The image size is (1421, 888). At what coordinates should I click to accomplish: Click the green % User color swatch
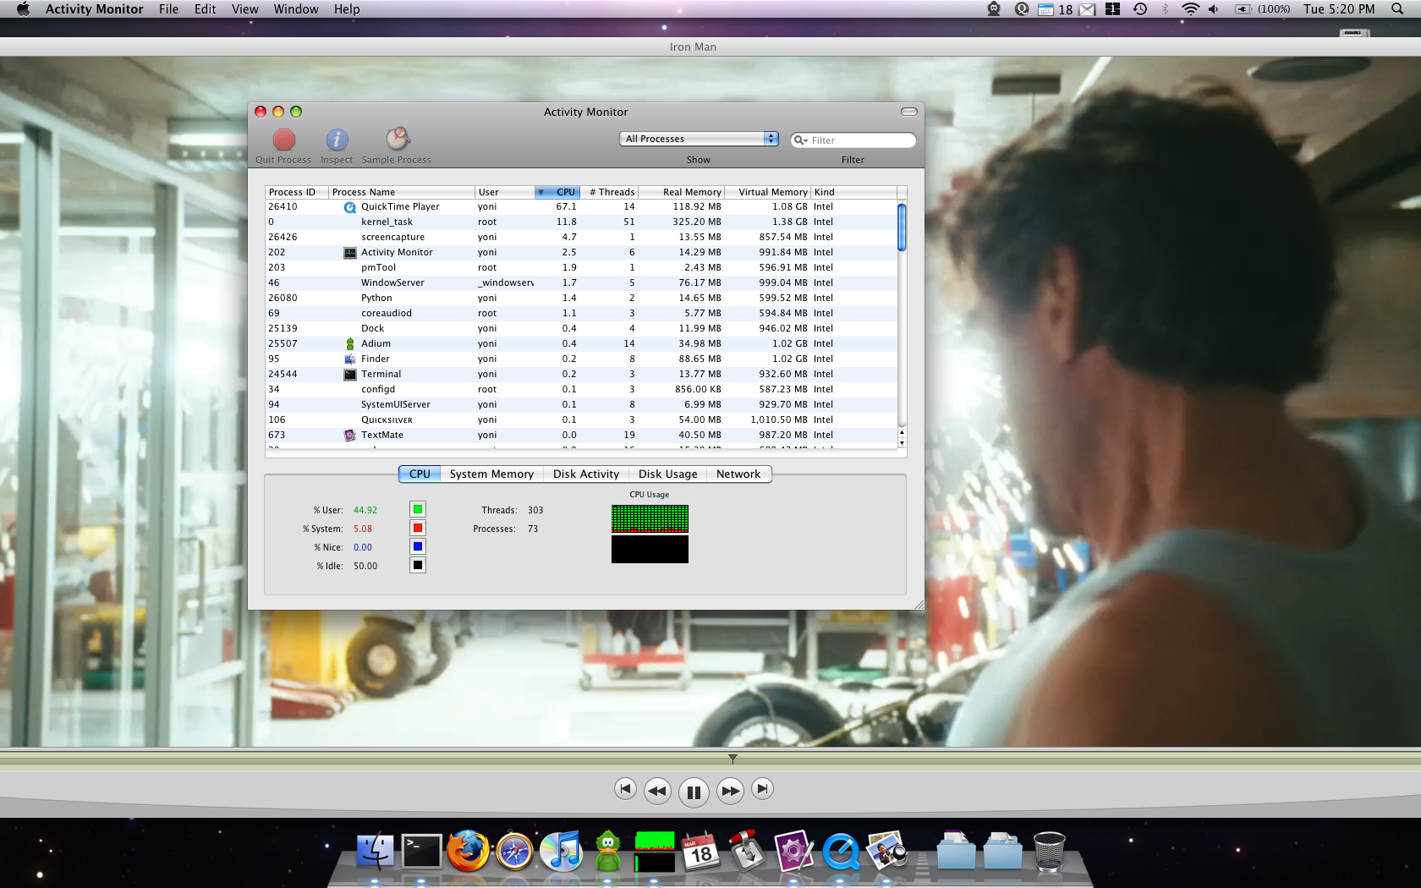(418, 509)
